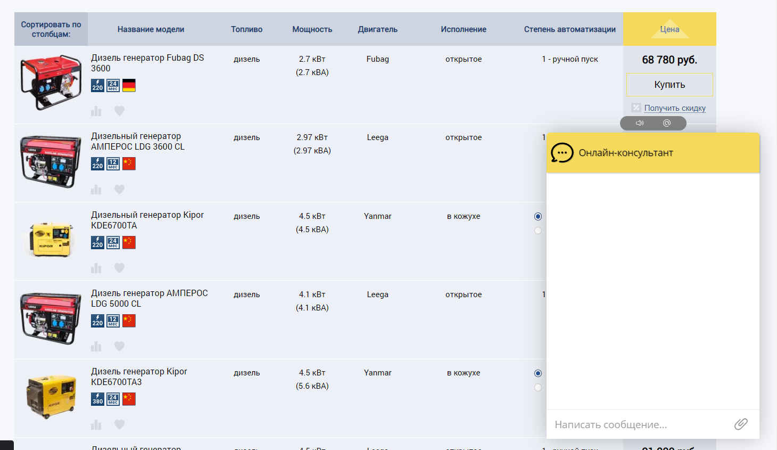
Task: Sort by Степень автоматизации column
Action: coord(570,29)
